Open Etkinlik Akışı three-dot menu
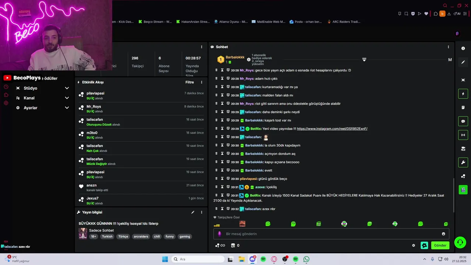The image size is (471, 265). (201, 82)
